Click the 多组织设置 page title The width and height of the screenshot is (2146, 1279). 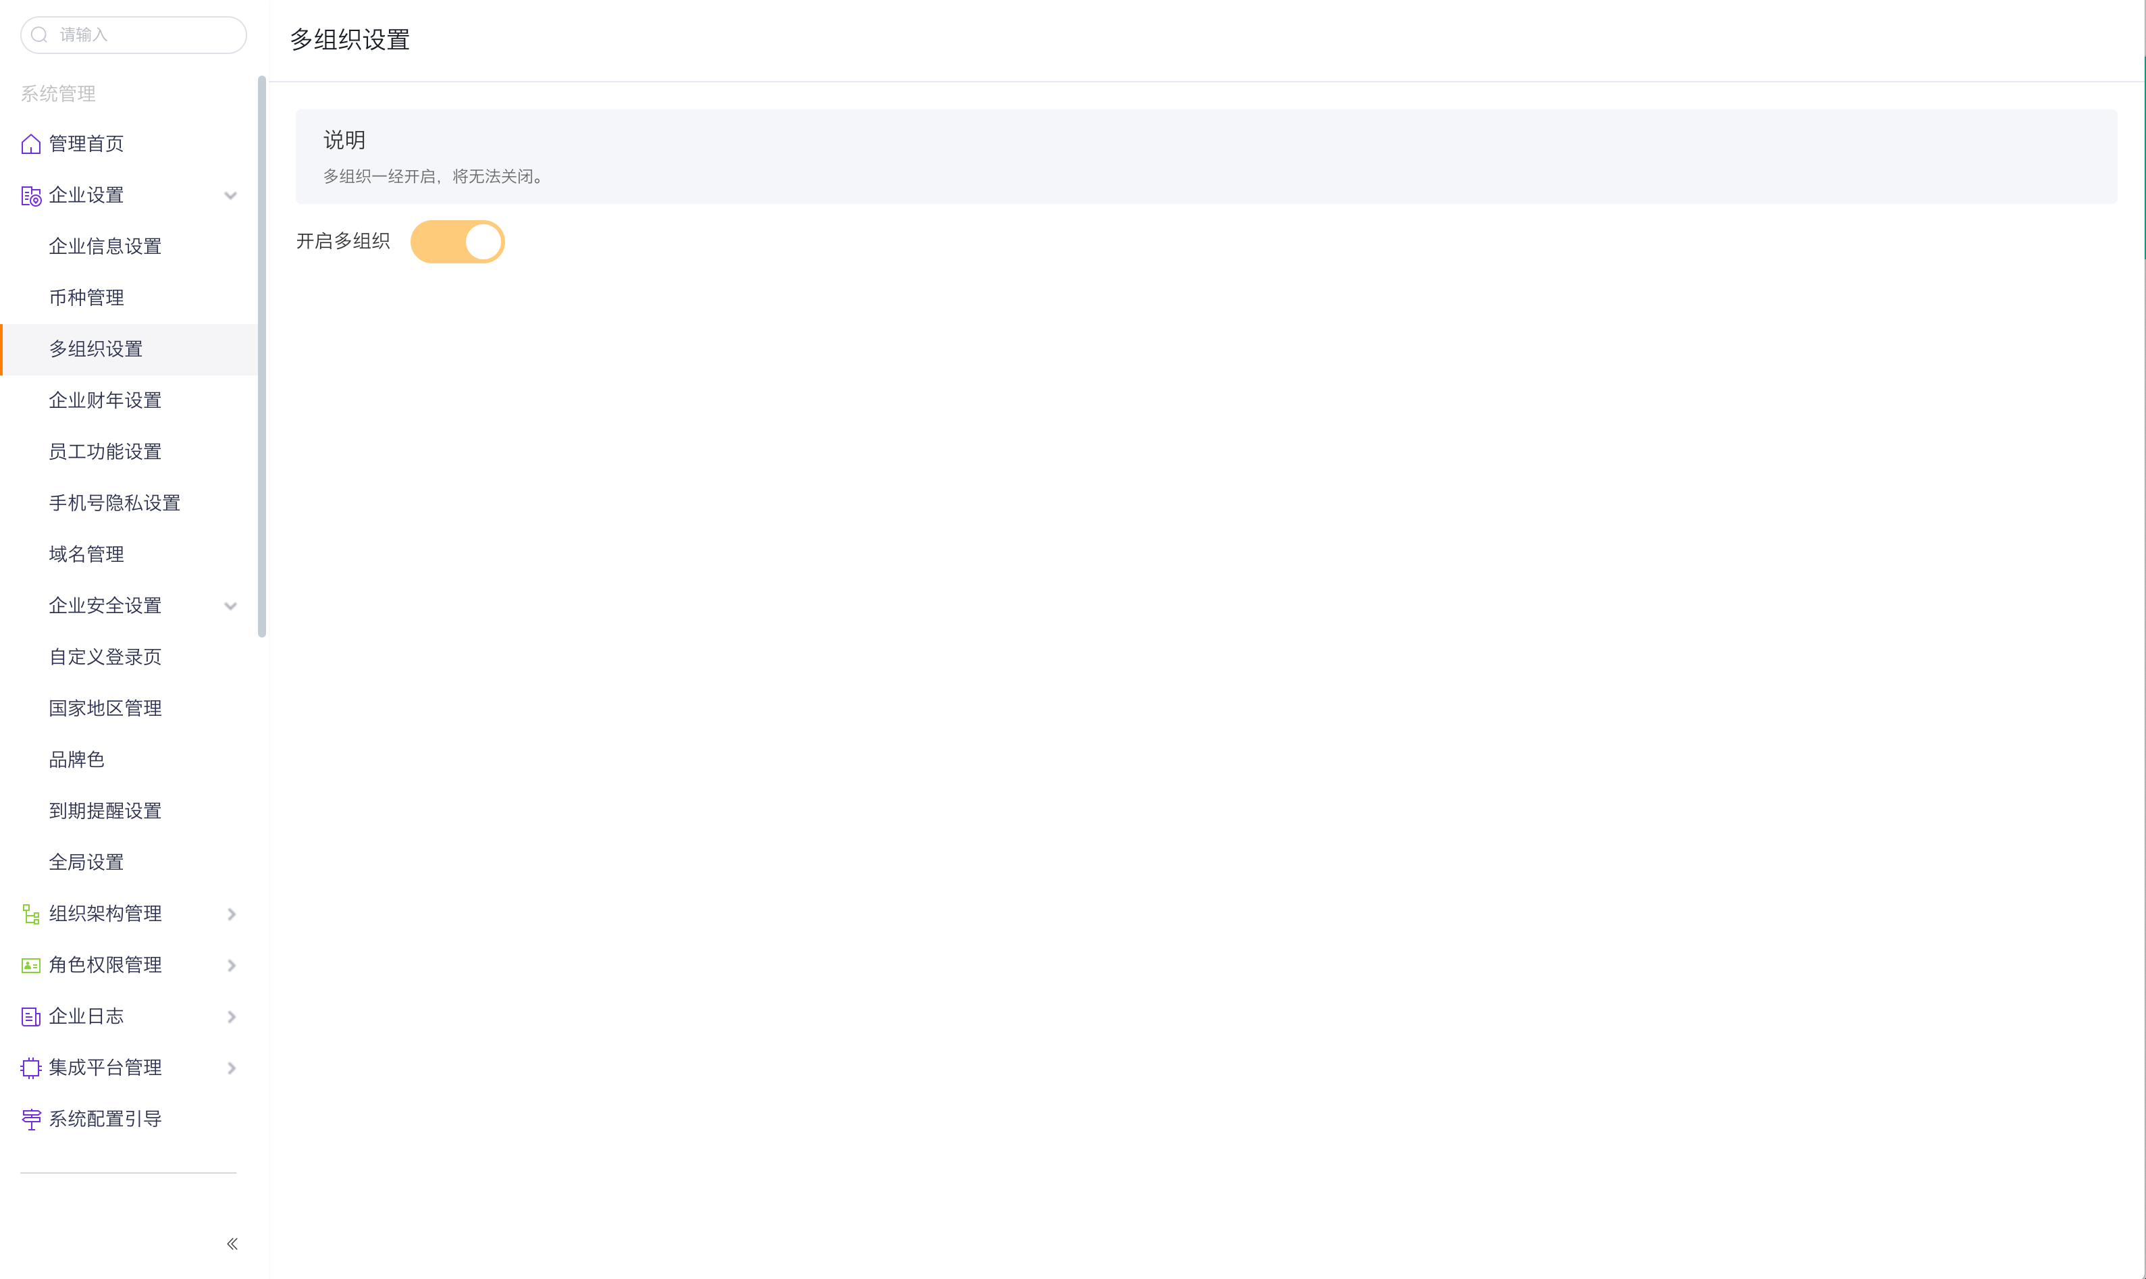[x=350, y=40]
